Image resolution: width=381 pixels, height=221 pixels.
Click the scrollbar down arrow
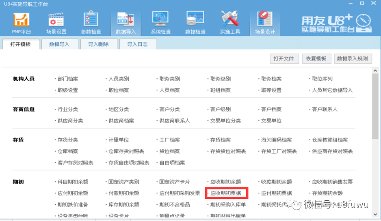[x=375, y=214]
